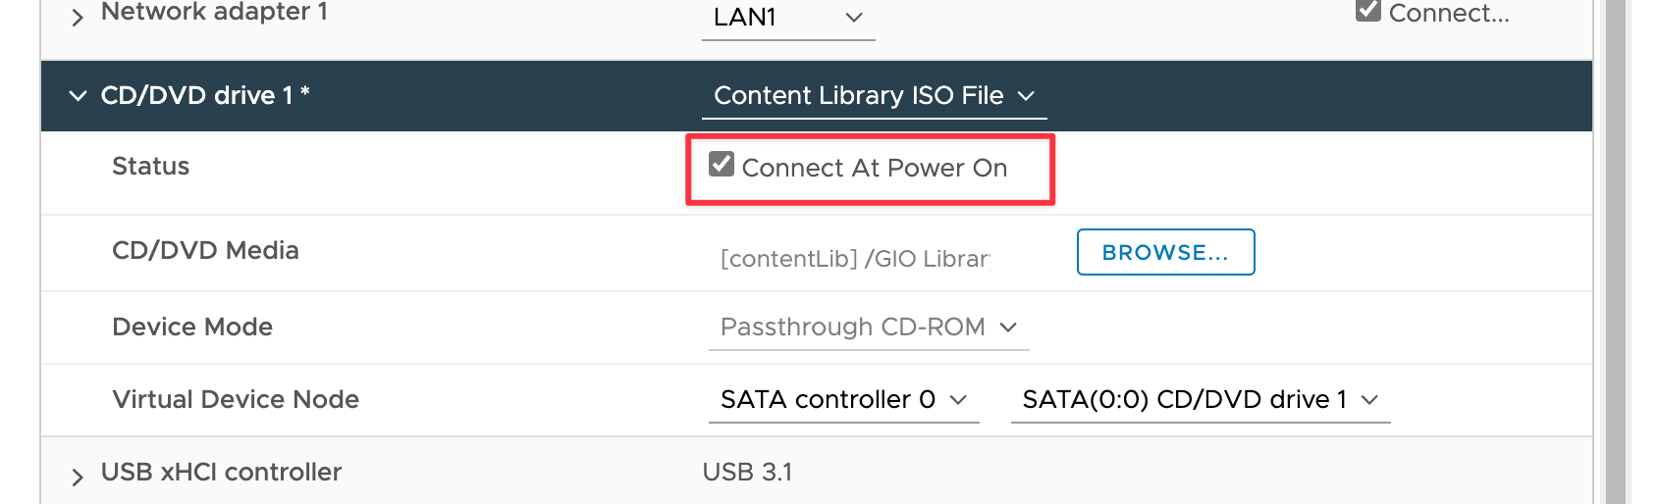Open the Content Library ISO File dropdown

(x=874, y=96)
